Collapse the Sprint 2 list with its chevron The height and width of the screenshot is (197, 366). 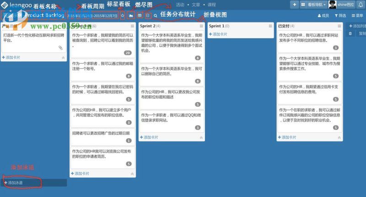point(201,138)
